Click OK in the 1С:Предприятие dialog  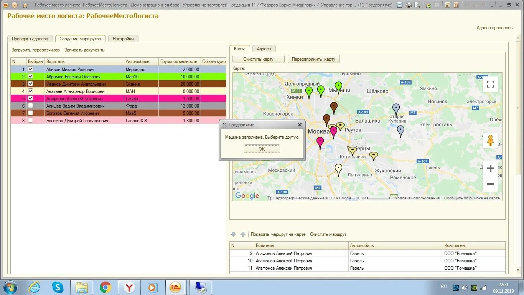tap(262, 149)
